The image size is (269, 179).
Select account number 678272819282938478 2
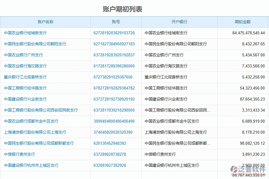(116, 88)
